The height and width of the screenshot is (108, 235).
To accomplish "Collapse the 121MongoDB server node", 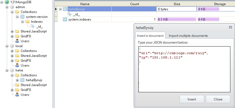I will pos(2,2).
